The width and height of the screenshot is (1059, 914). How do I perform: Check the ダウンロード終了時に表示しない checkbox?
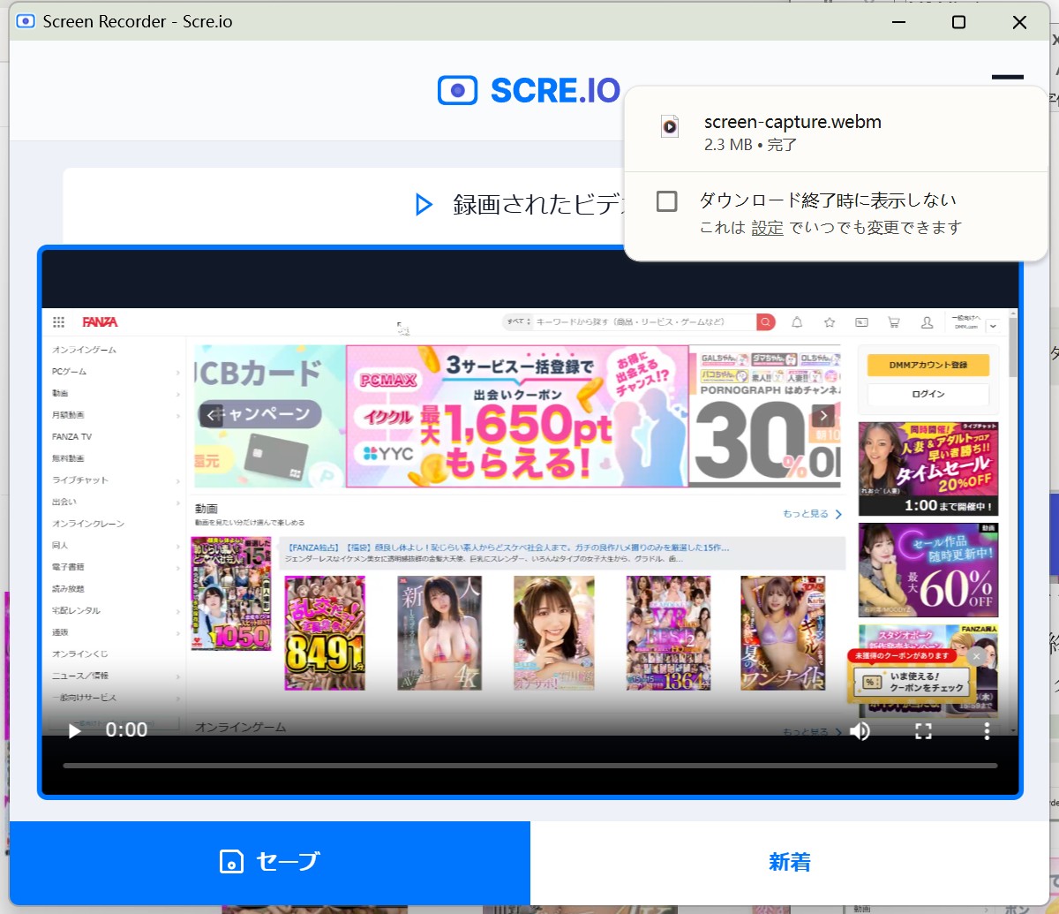(667, 201)
